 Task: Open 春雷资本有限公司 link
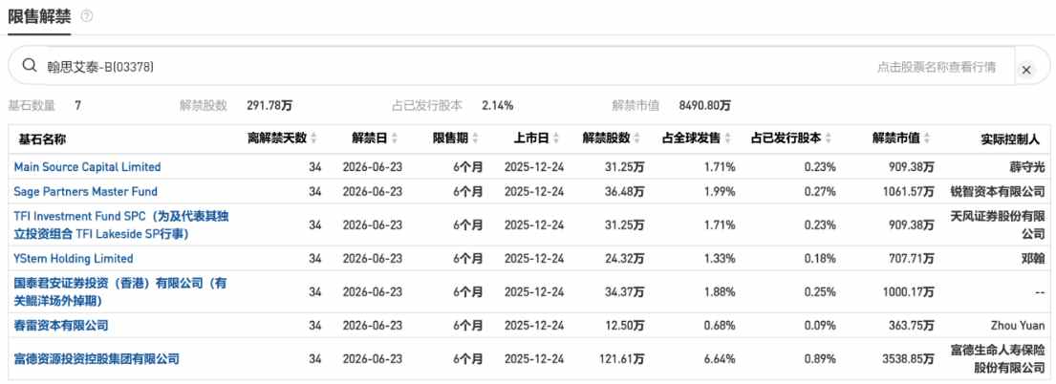[x=61, y=326]
